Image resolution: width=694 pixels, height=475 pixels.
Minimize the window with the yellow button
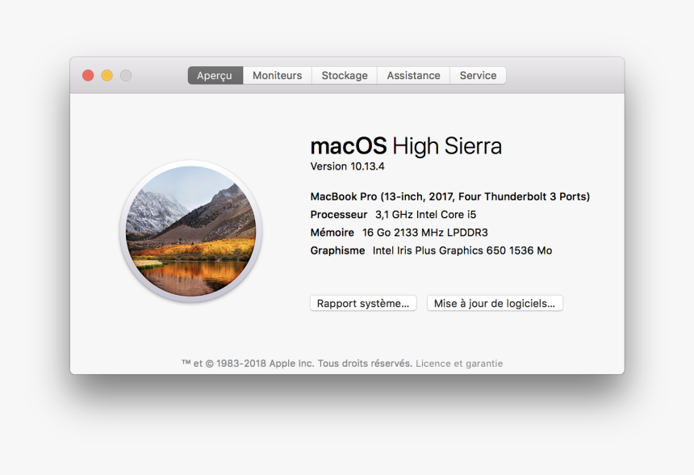point(107,75)
